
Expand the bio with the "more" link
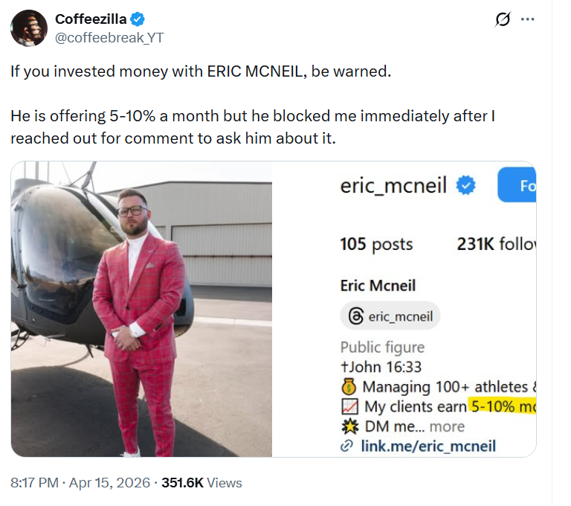[x=447, y=426]
